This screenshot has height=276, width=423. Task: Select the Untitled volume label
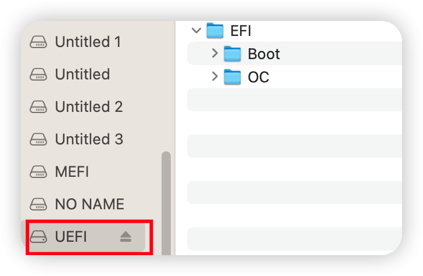pyautogui.click(x=83, y=74)
